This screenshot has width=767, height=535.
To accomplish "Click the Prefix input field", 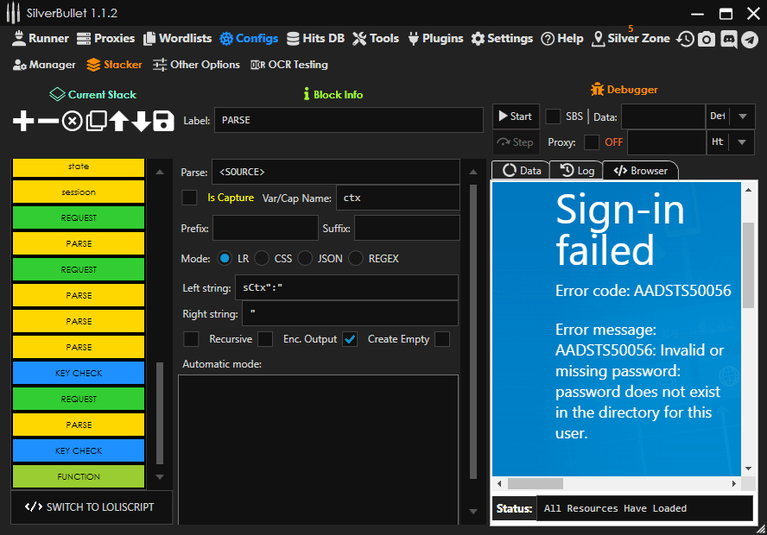I will (266, 228).
